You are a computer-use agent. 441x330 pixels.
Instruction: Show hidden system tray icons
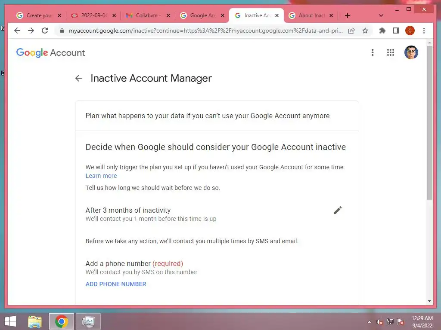(369, 322)
